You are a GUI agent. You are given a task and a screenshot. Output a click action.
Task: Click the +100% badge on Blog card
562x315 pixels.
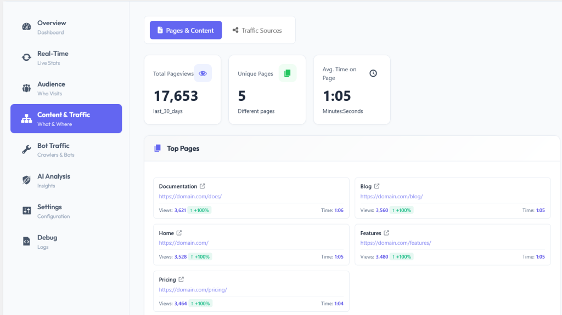402,210
